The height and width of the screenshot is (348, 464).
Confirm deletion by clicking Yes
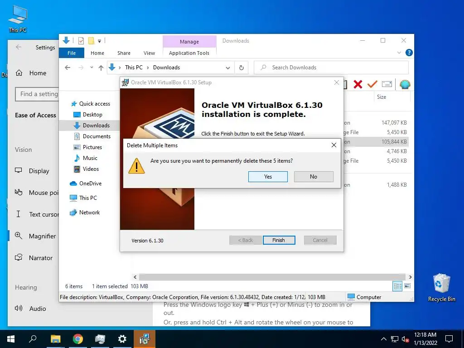tap(268, 177)
